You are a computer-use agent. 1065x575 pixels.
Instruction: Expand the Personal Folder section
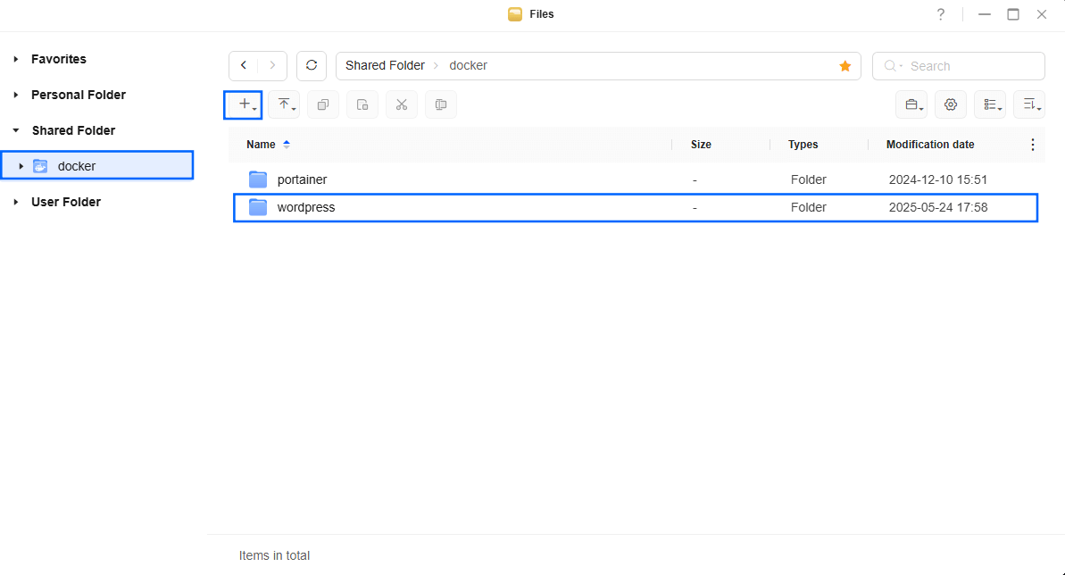[15, 96]
